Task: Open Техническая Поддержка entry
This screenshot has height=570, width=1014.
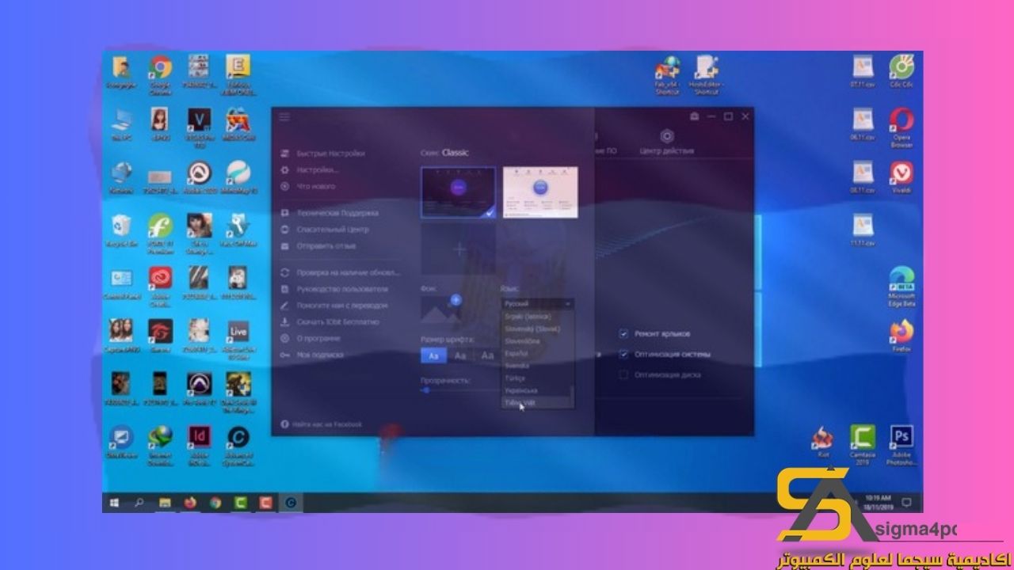Action: (330, 213)
